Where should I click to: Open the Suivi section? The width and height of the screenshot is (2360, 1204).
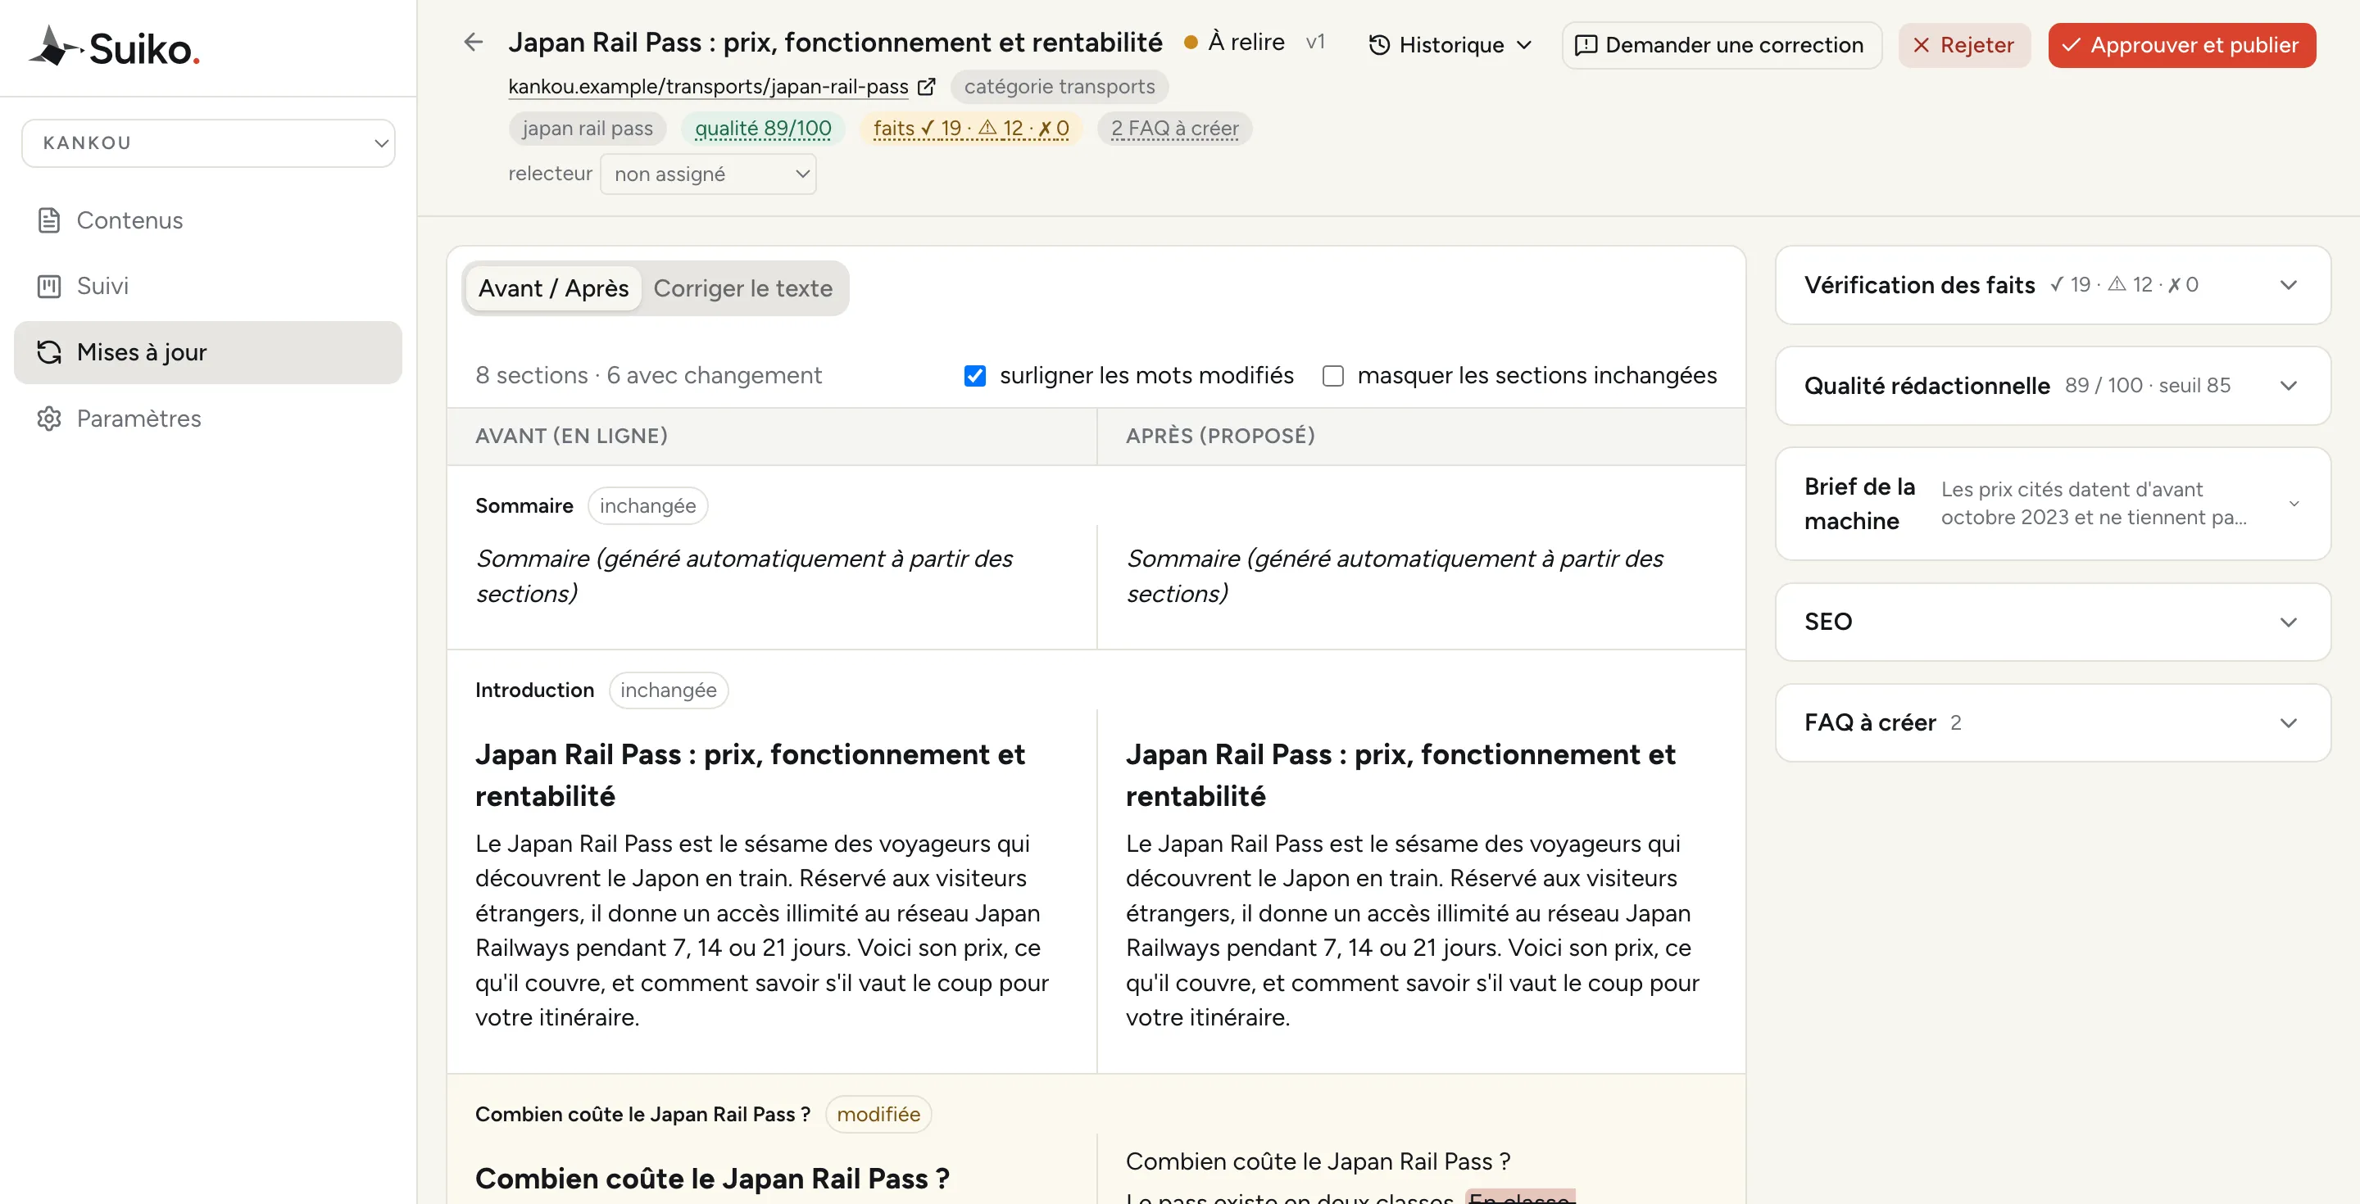(x=208, y=287)
